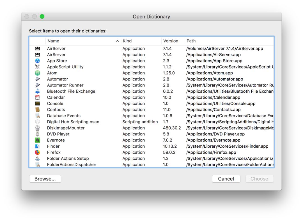
Task: Select the Database Events icon
Action: pyautogui.click(x=37, y=116)
